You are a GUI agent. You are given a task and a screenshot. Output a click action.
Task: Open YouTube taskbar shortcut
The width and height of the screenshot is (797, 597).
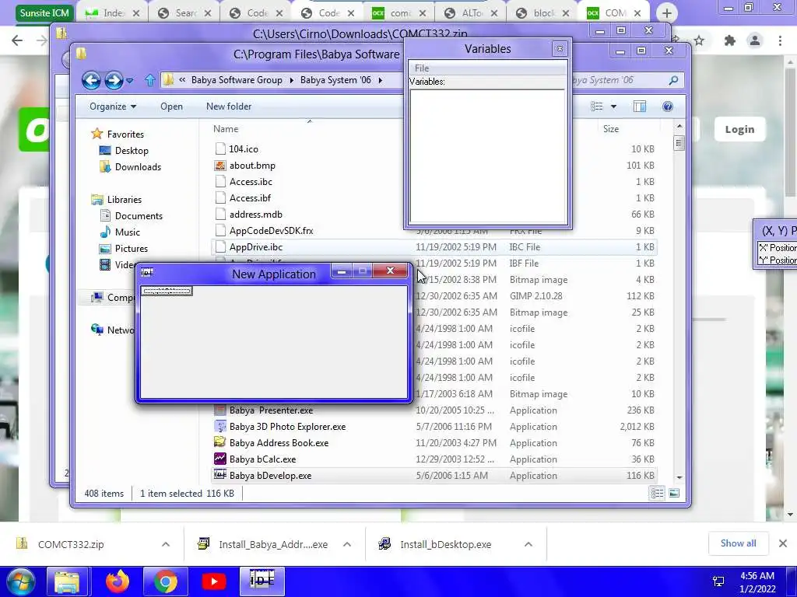pyautogui.click(x=214, y=581)
